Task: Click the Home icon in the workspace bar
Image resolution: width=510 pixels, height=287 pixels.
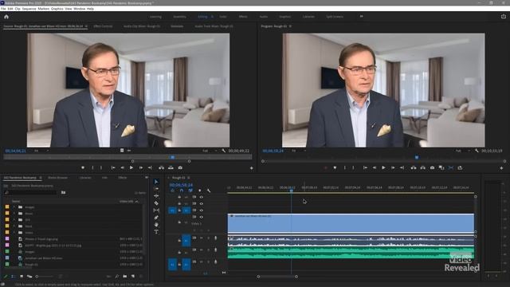Action: point(6,17)
